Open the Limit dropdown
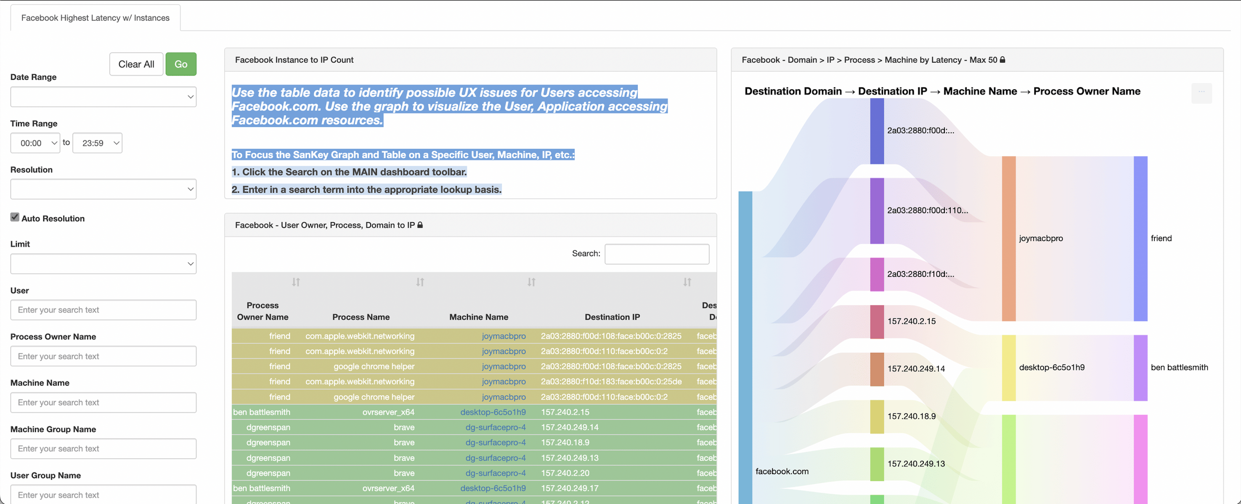1241x504 pixels. coord(103,263)
